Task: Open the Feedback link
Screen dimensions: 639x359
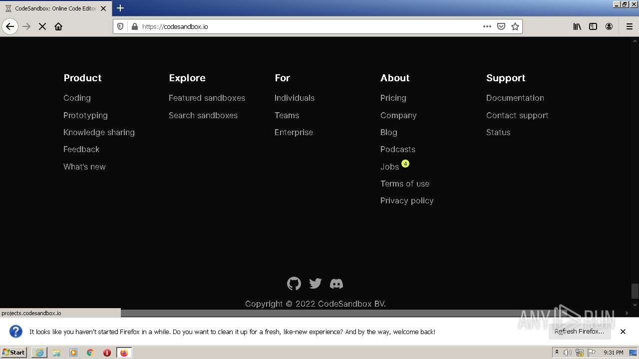Action: point(81,149)
